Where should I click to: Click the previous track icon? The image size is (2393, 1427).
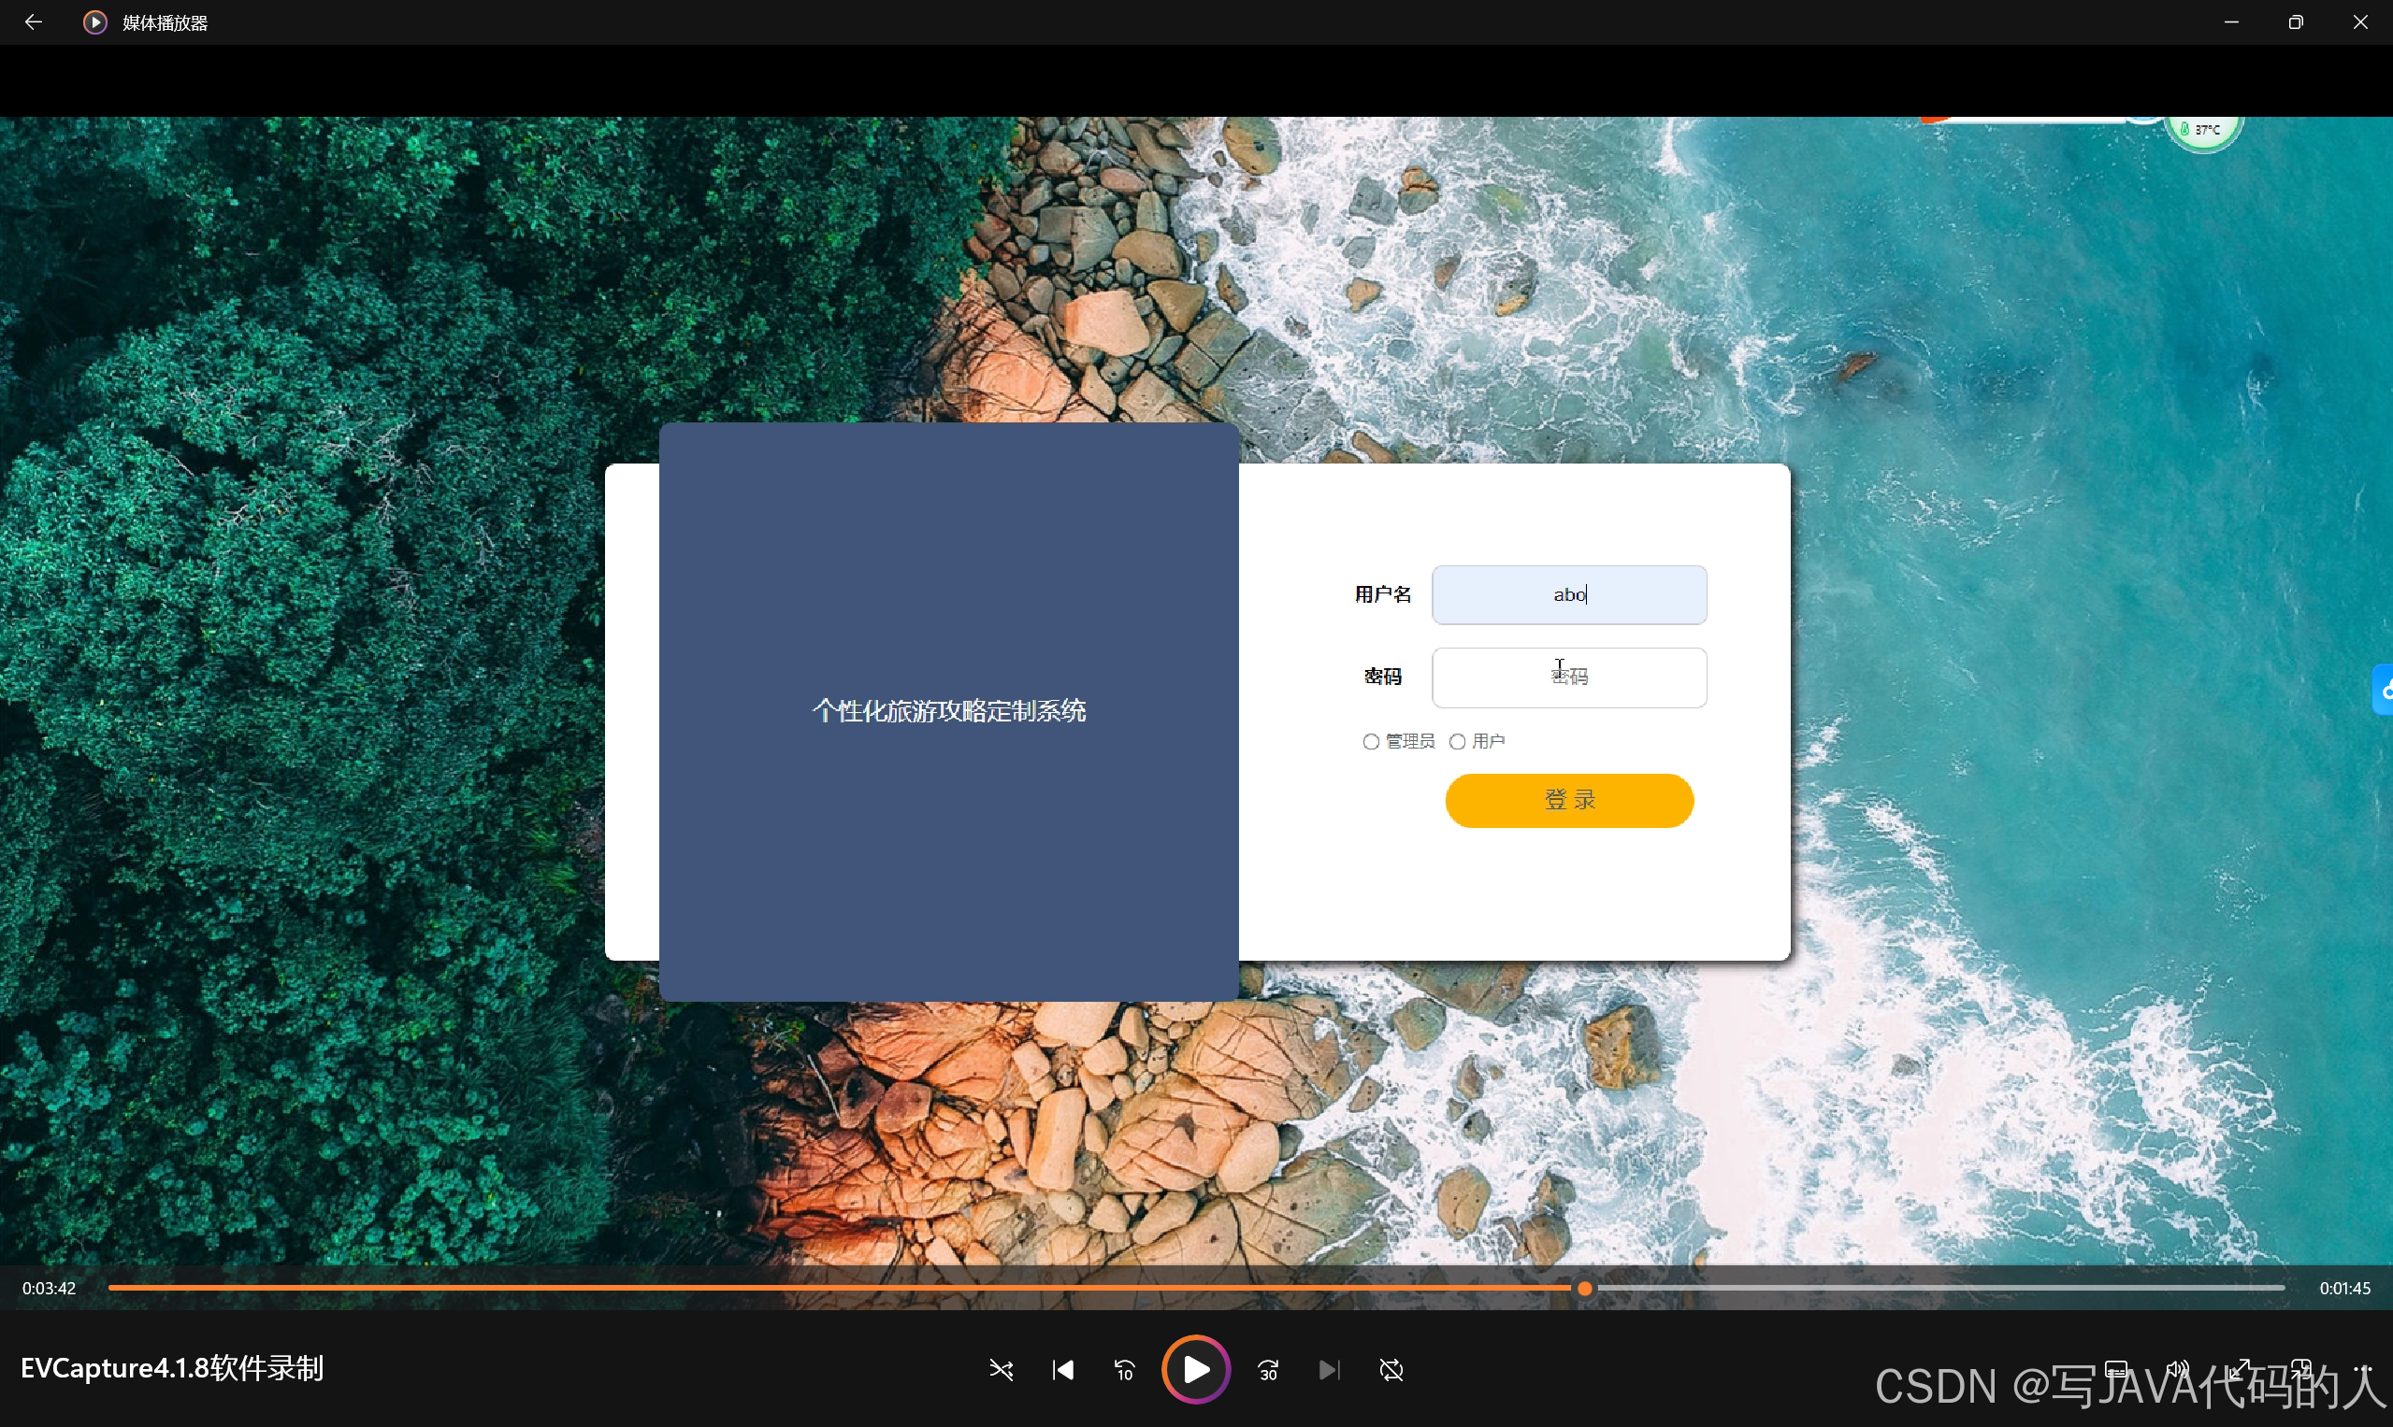pos(1062,1369)
